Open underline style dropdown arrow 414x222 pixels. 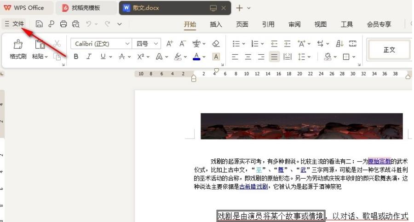coord(110,57)
